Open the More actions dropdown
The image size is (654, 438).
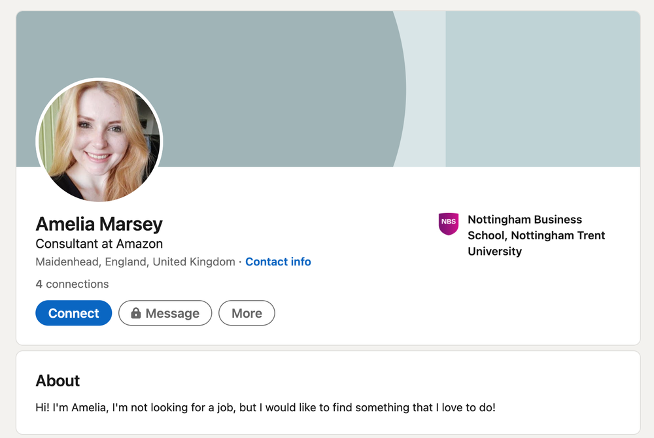coord(247,313)
